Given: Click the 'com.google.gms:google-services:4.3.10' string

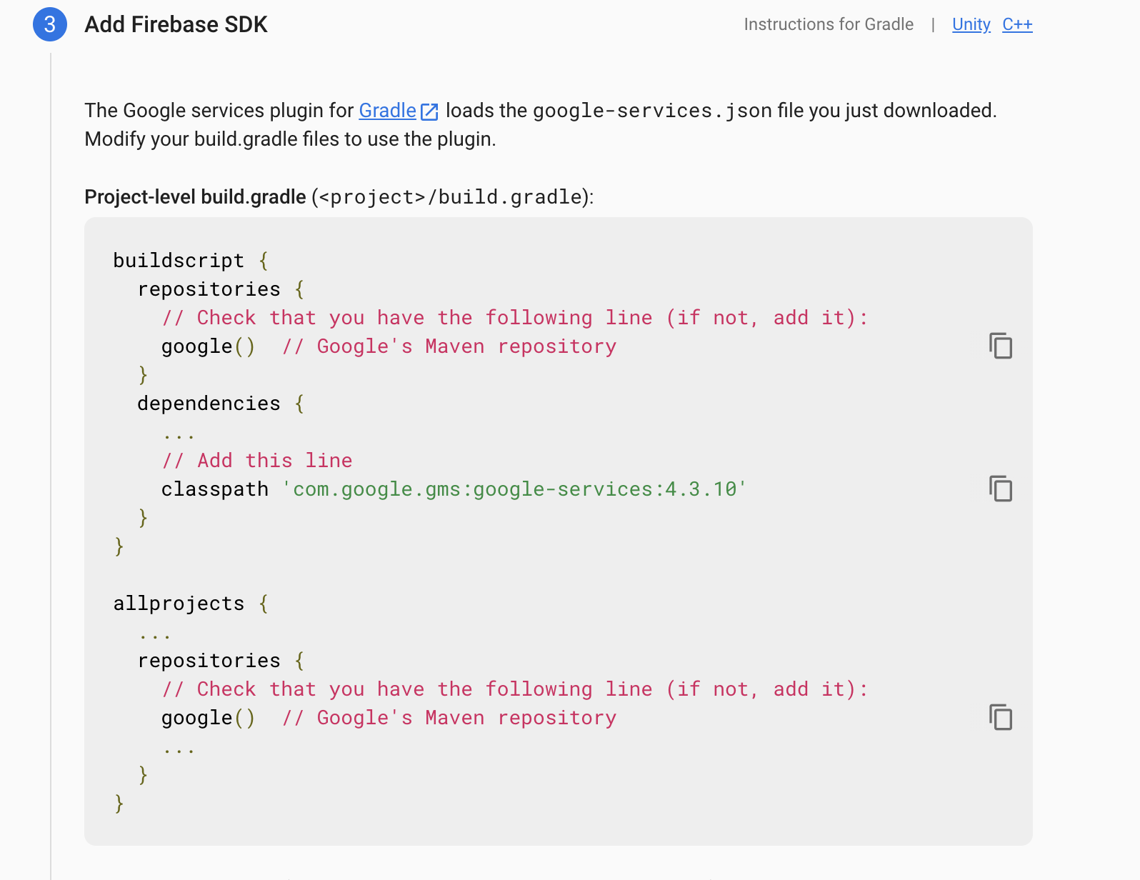Looking at the screenshot, I should coord(514,489).
